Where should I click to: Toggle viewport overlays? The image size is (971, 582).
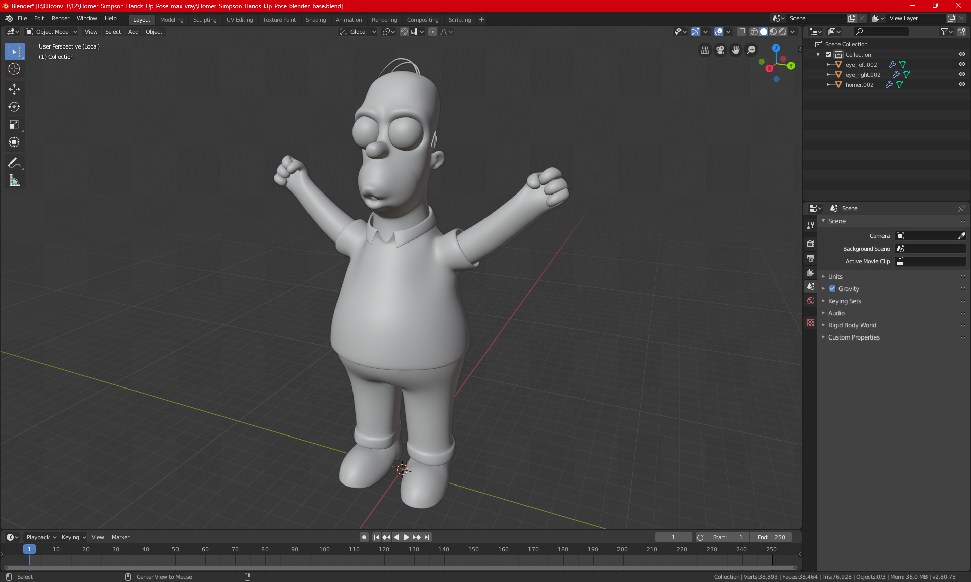[718, 32]
